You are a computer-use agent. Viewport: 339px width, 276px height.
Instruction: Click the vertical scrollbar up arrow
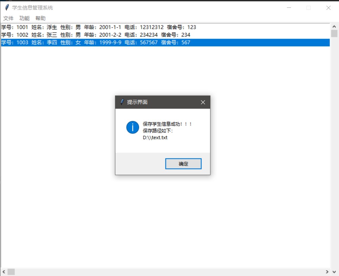(x=334, y=27)
